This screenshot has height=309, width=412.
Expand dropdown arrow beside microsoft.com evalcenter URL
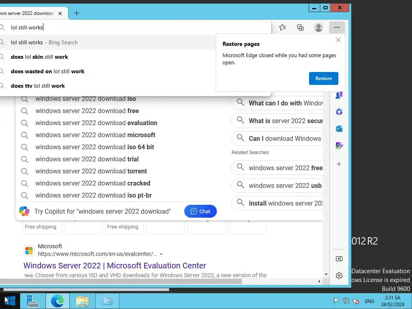click(161, 254)
